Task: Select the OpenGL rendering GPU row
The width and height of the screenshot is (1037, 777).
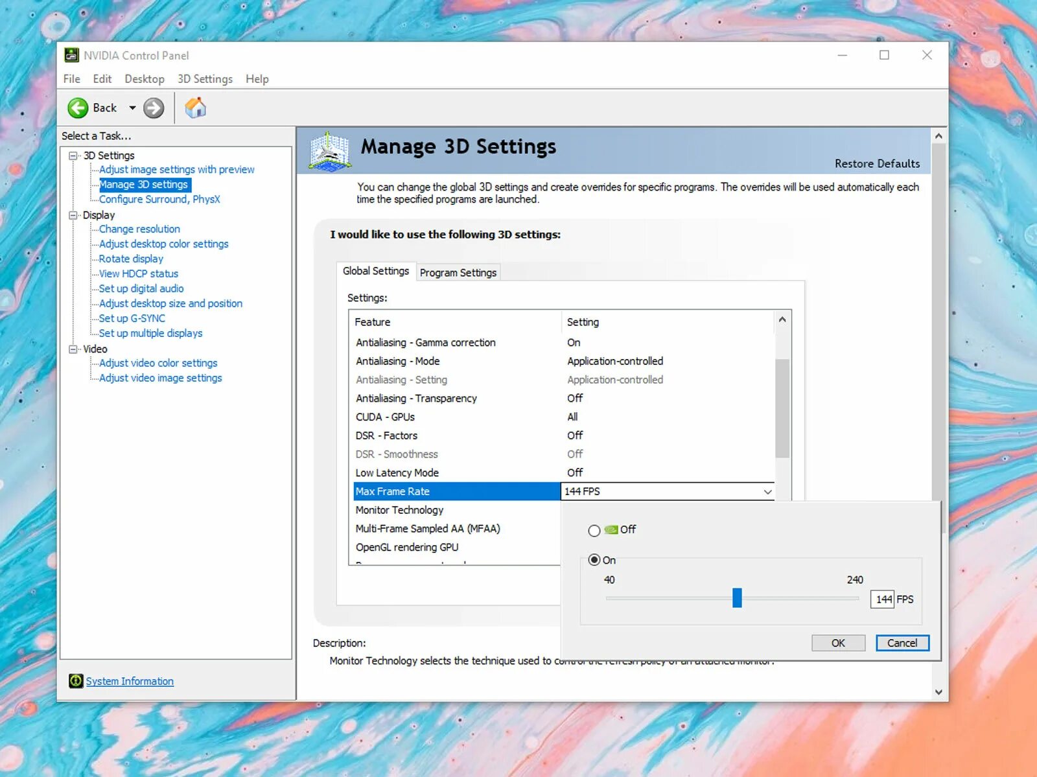Action: 456,547
